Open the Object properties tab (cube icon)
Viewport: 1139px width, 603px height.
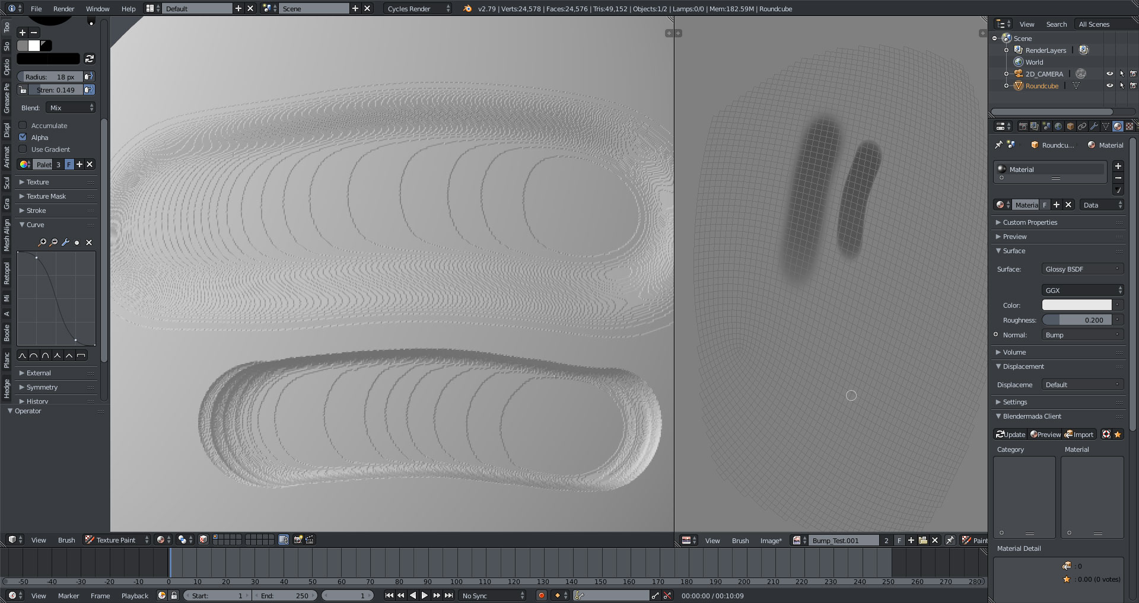(x=1070, y=126)
